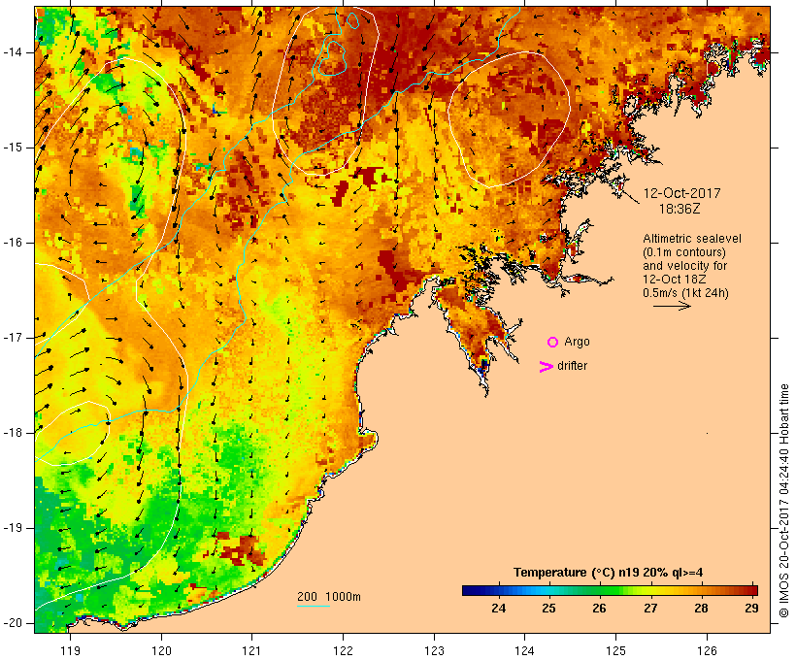Click the longitude axis label 124
Screen dimensions: 796x660
click(x=525, y=650)
